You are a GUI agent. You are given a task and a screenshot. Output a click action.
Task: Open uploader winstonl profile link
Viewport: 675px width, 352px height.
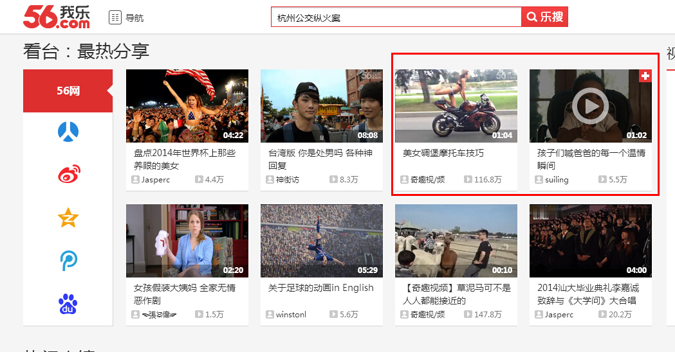(x=291, y=315)
